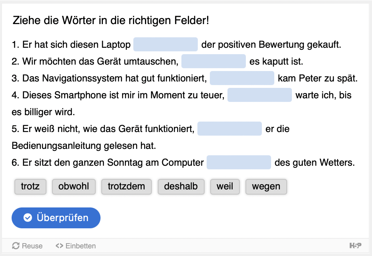Screen dimensions: 372x256
Task: Pick the "trotzdem" word chip
Action: pyautogui.click(x=126, y=187)
